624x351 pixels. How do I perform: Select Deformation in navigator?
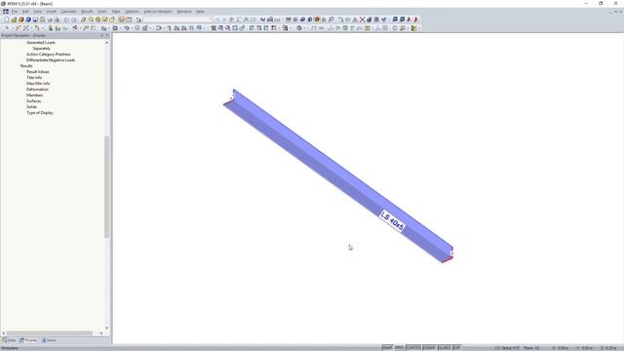[x=37, y=90]
